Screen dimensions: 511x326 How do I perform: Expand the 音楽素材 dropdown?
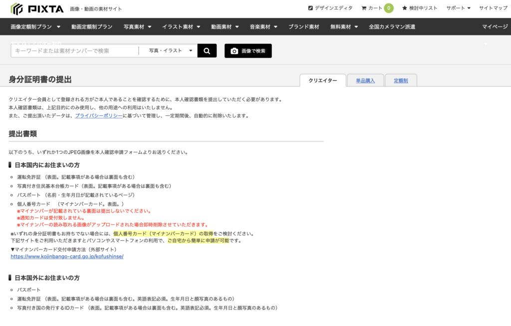(x=263, y=26)
